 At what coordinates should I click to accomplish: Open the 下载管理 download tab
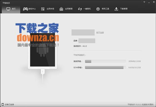(121, 9)
